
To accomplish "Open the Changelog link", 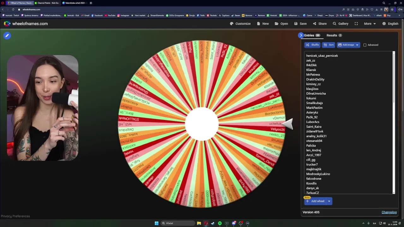I will 389,212.
